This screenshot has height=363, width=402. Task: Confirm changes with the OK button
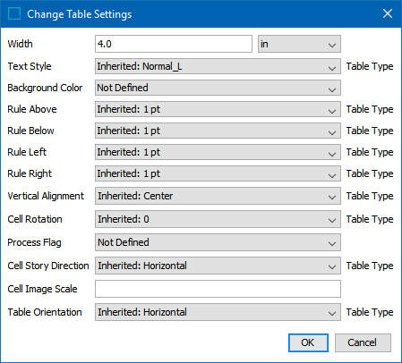click(308, 342)
